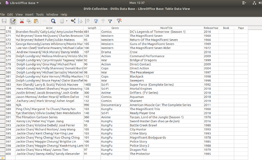Click cell 'Bridge of Dragons'

tap(166, 60)
